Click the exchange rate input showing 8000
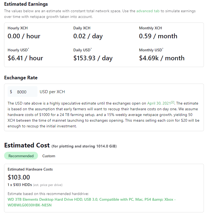This screenshot has height=214, width=224. click(x=24, y=92)
